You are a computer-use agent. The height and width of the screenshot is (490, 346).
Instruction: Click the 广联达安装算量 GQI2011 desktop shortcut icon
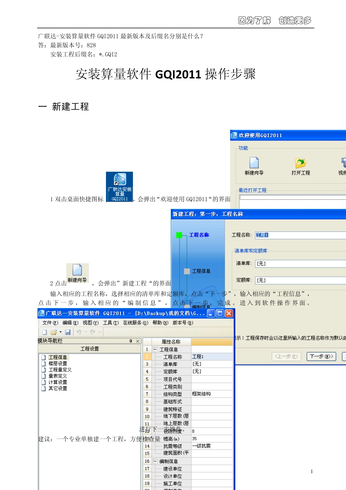119,187
